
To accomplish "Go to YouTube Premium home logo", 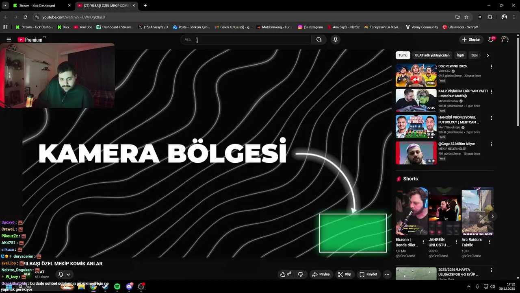I will (30, 39).
